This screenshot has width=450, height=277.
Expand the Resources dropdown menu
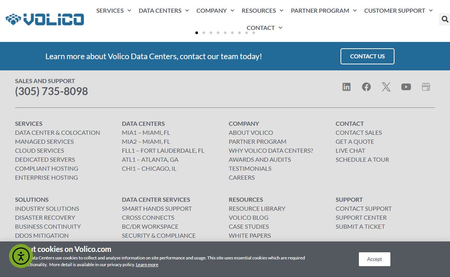(x=262, y=10)
